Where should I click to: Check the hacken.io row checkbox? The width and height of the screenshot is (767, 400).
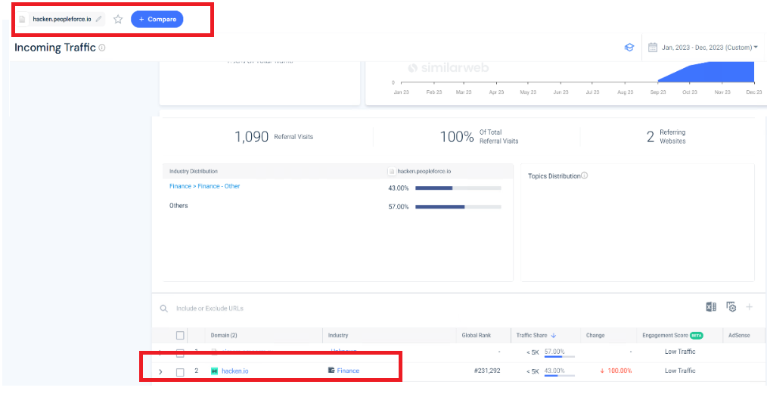pyautogui.click(x=180, y=372)
